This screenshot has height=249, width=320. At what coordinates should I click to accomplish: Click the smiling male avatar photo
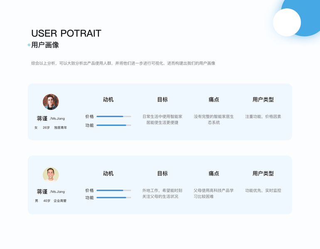point(51,175)
